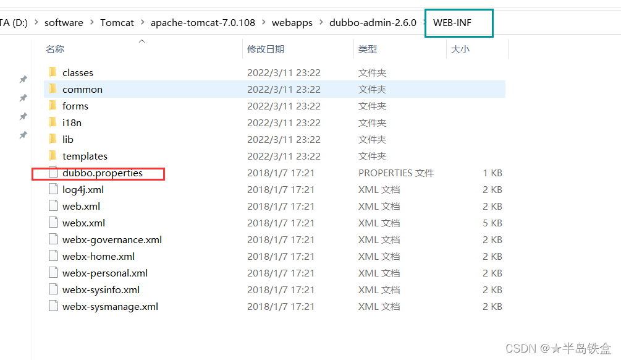621x360 pixels.
Task: Go to the Tomcat breadcrumb folder
Action: (x=117, y=23)
